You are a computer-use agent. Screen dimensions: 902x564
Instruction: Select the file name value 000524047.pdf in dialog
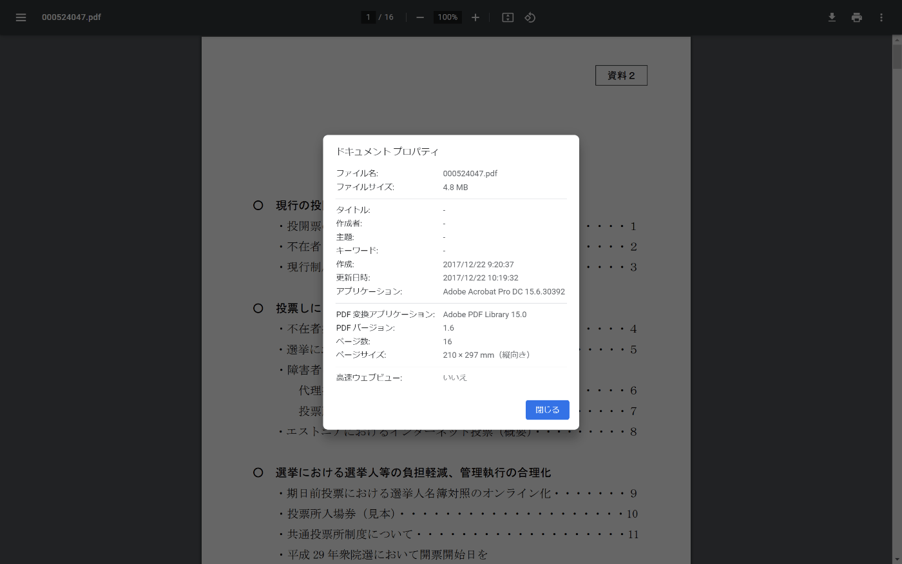[x=470, y=173]
